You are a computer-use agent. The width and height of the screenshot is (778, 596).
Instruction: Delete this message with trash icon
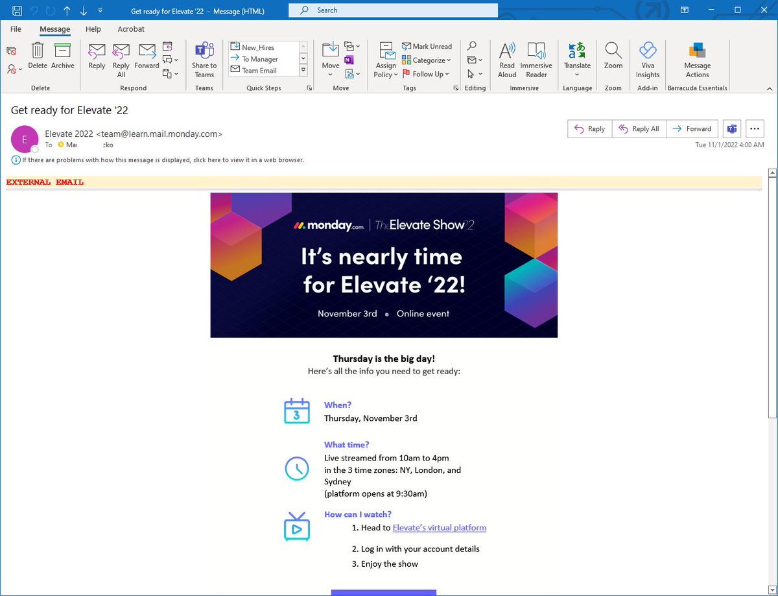[38, 56]
